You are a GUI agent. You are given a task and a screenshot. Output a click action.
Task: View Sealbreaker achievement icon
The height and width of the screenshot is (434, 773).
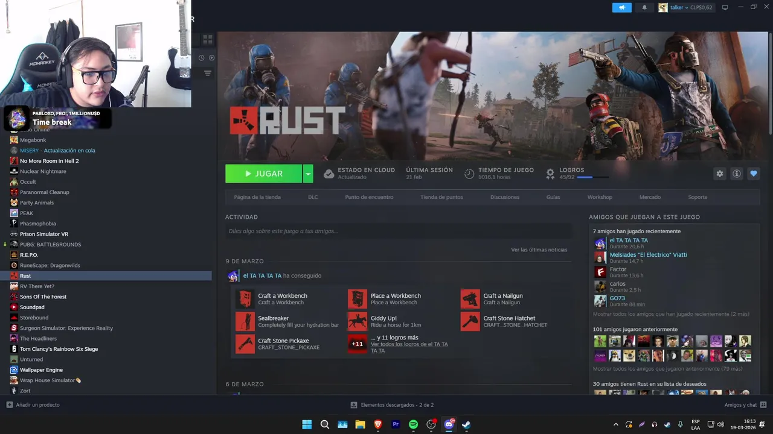click(x=245, y=321)
